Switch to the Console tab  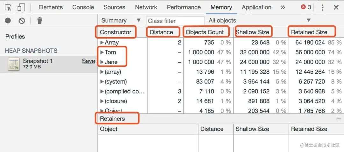83,7
